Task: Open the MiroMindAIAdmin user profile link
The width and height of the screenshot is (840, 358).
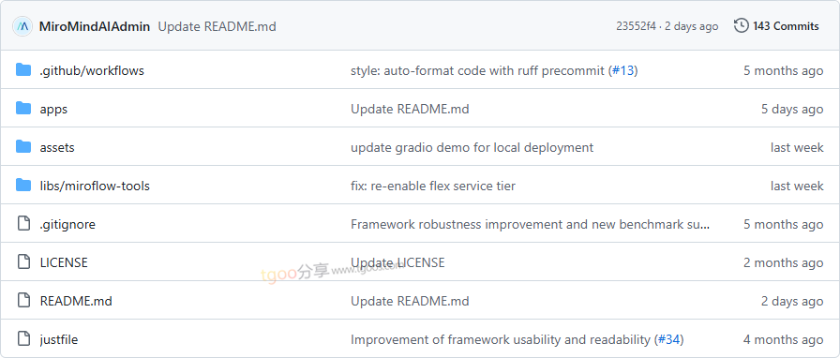Action: [x=95, y=26]
